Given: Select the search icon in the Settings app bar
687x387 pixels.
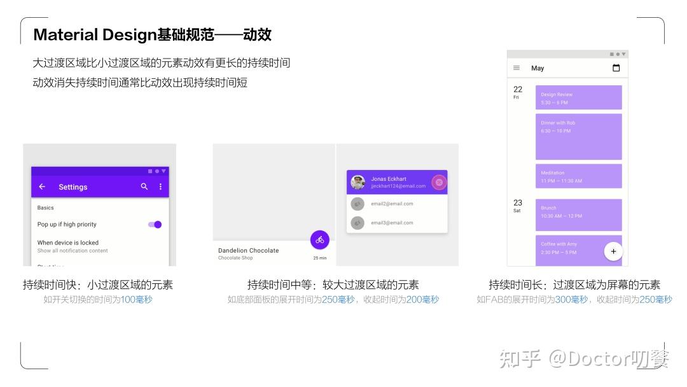Looking at the screenshot, I should [x=144, y=186].
